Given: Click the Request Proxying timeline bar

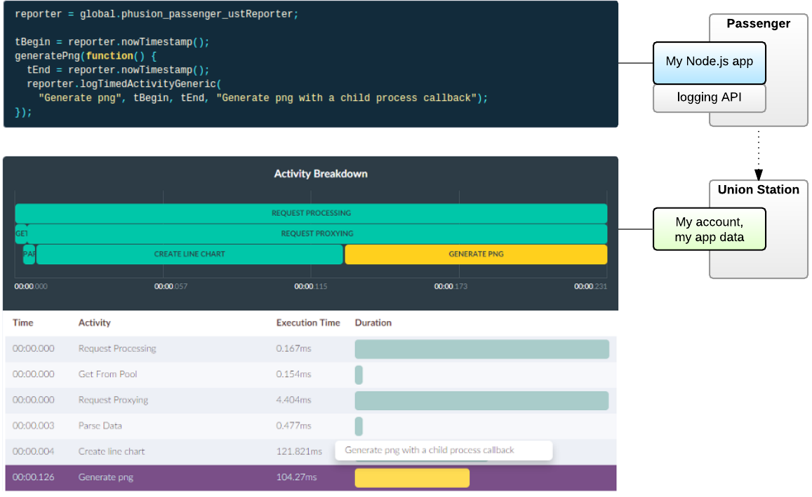Looking at the screenshot, I should pos(317,233).
